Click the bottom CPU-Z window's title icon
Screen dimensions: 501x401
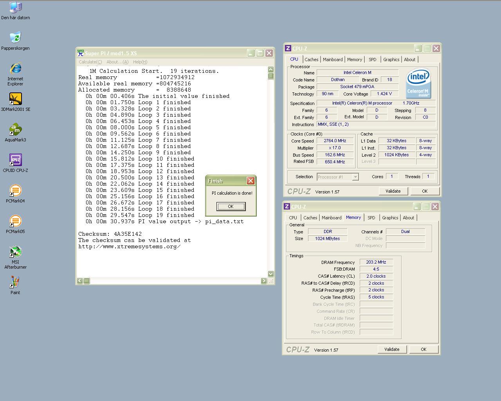(x=287, y=206)
